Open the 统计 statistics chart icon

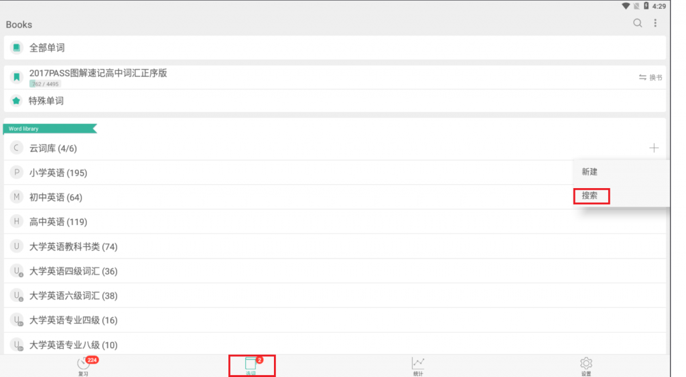coord(418,366)
